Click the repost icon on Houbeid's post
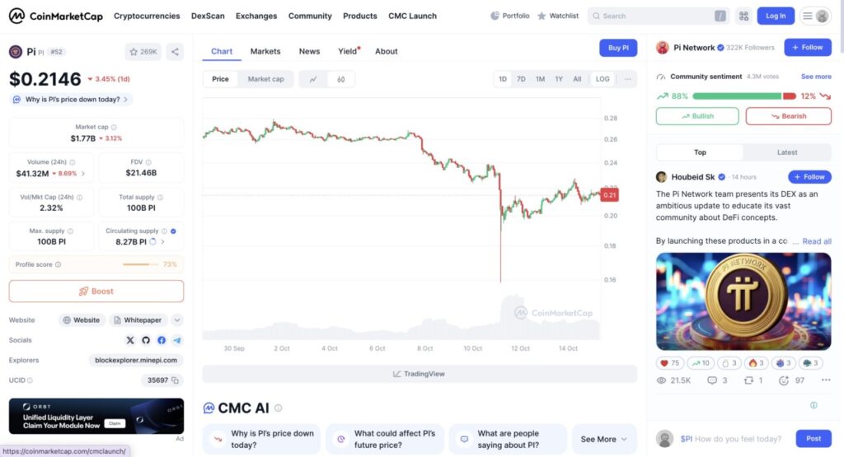The image size is (844, 457). click(x=748, y=380)
